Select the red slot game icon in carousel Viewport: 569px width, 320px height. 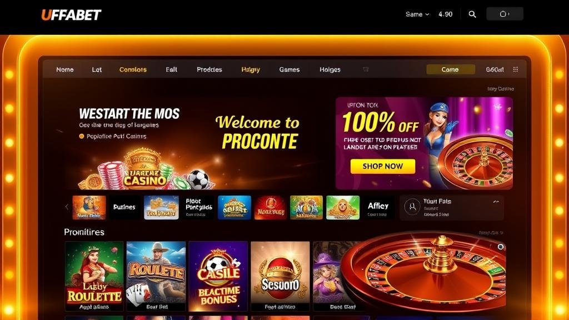[x=271, y=208]
